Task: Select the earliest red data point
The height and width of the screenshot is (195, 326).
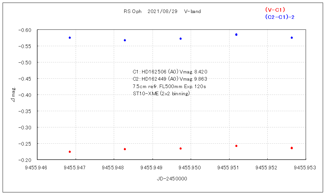Action: [70, 152]
